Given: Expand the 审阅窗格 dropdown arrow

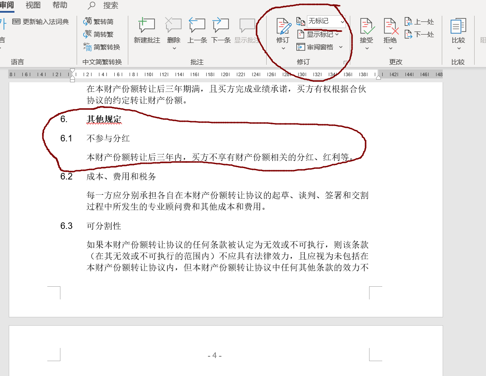Looking at the screenshot, I should [x=341, y=47].
